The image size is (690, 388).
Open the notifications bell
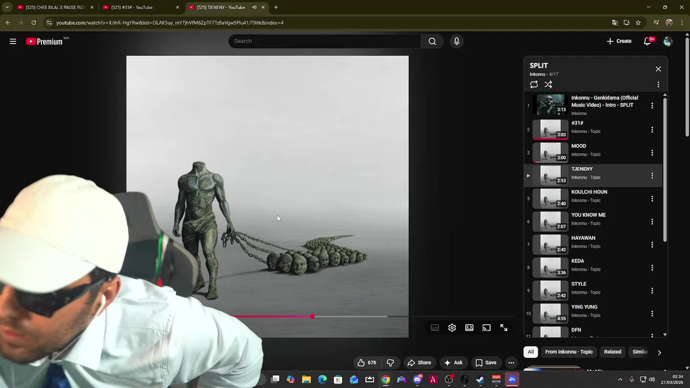[x=647, y=41]
